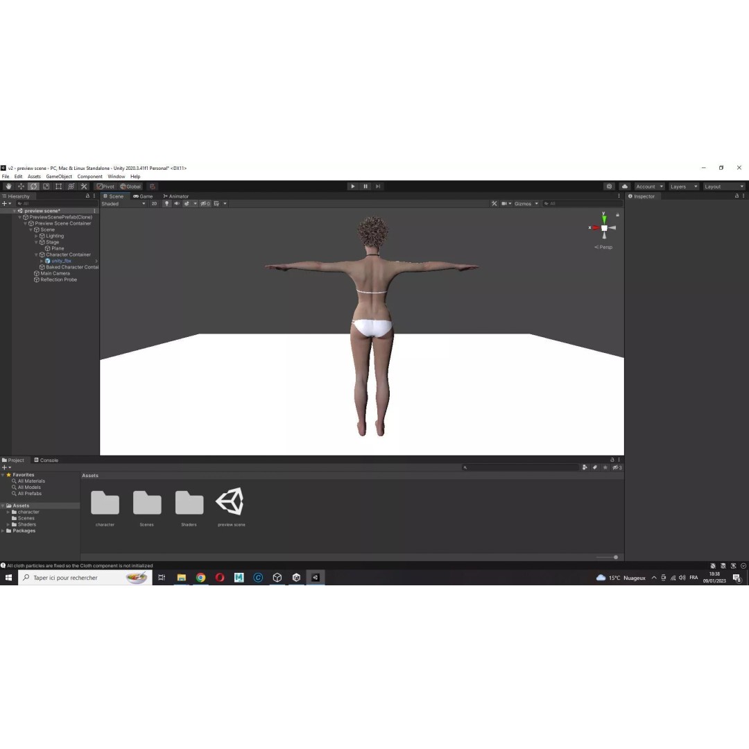Toggle Pivot handle position
The image size is (749, 749).
click(105, 187)
